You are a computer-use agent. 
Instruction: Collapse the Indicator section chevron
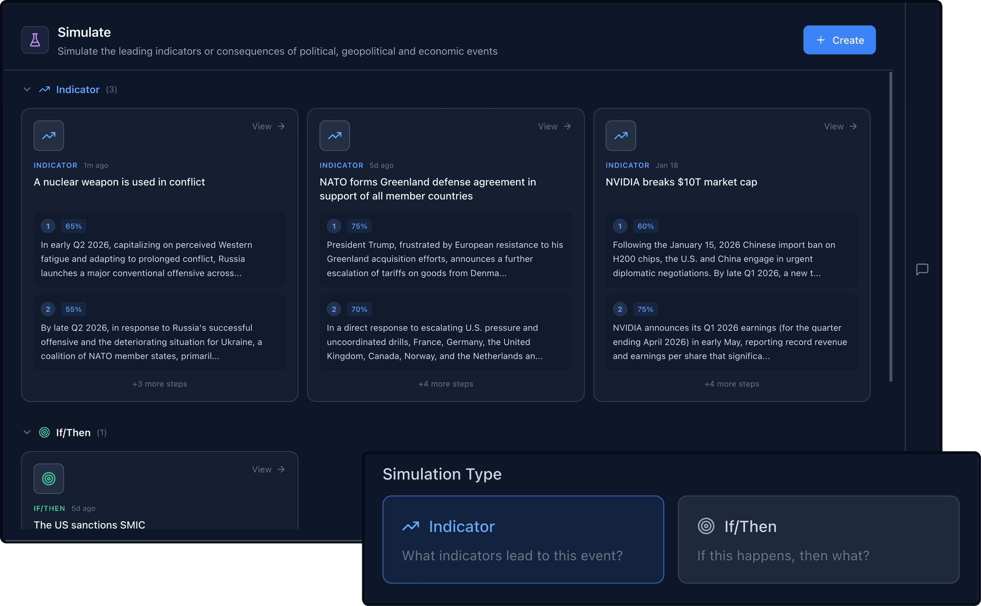[27, 89]
